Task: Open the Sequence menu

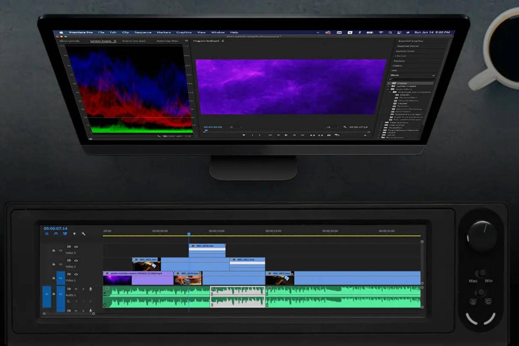Action: click(143, 32)
